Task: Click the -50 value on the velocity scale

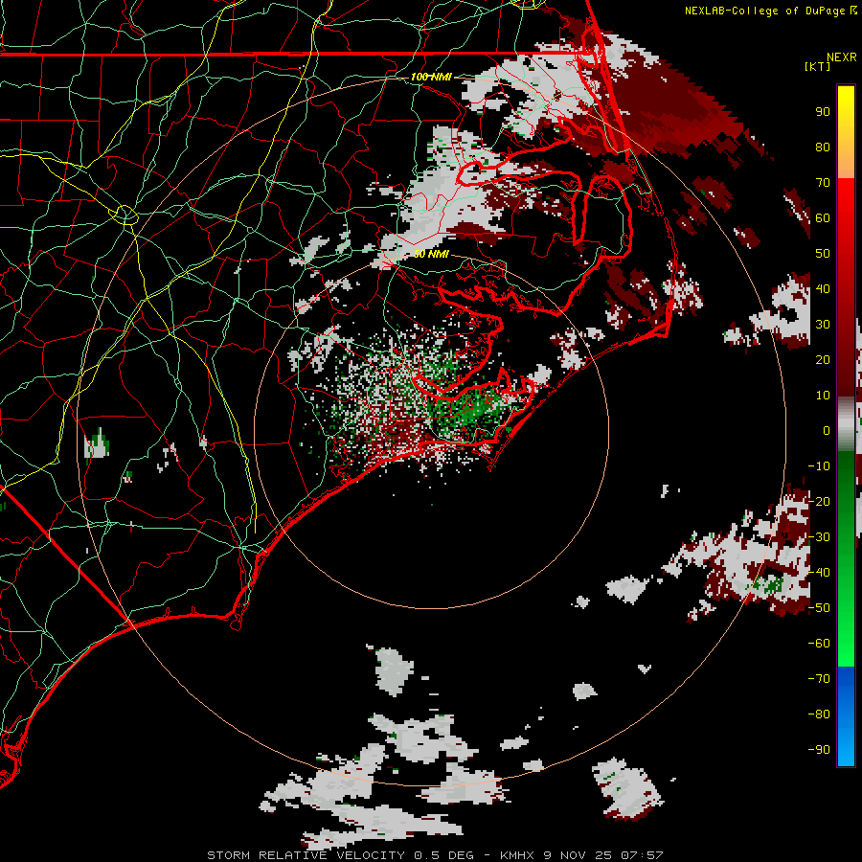Action: tap(819, 608)
